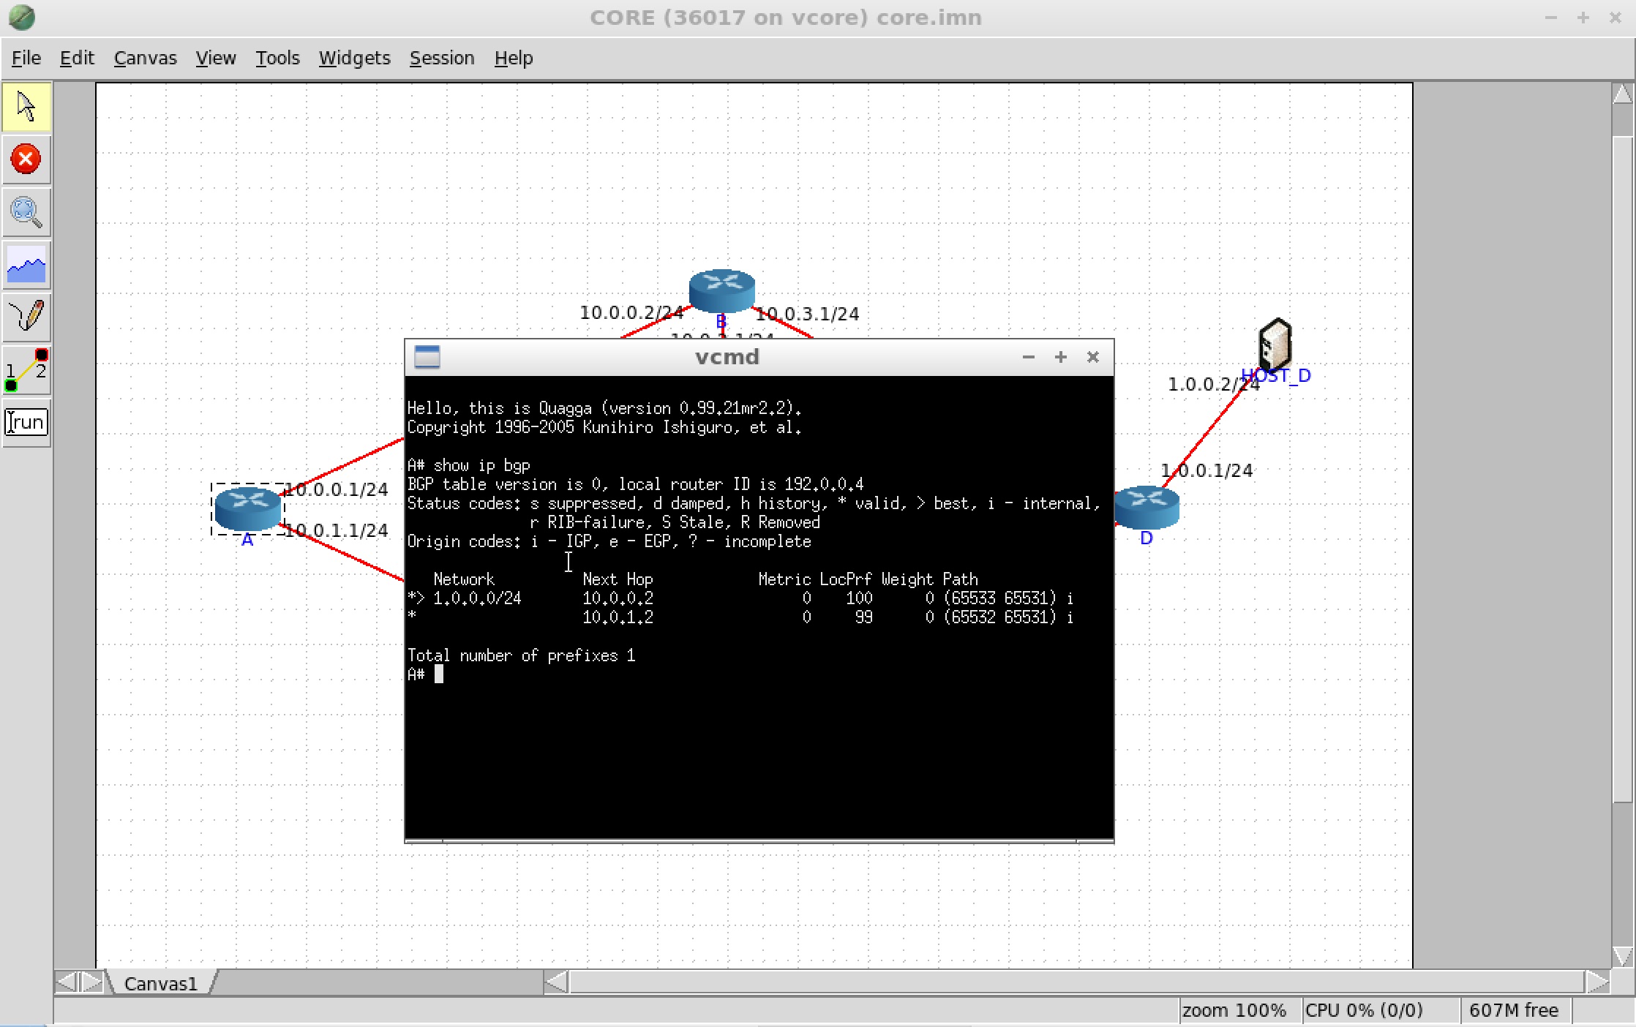Click the 1.0.0.2/24 interface label
This screenshot has height=1027, width=1636.
[1214, 384]
